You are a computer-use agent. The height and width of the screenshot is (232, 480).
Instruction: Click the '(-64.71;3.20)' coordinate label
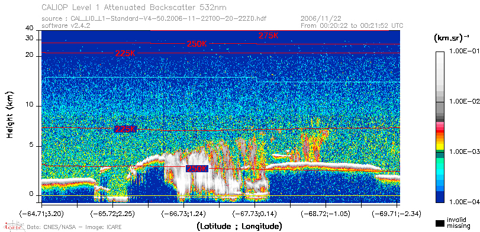pyautogui.click(x=41, y=214)
